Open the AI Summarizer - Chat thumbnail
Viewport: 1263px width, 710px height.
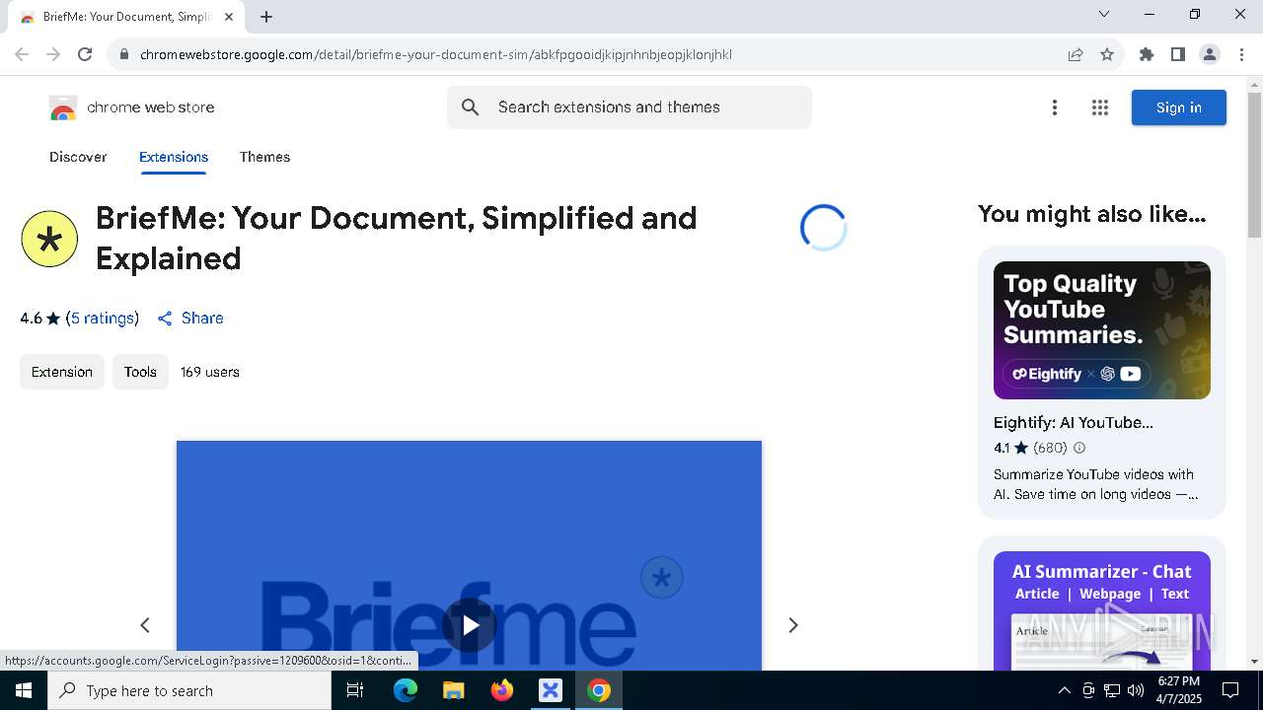point(1102,609)
